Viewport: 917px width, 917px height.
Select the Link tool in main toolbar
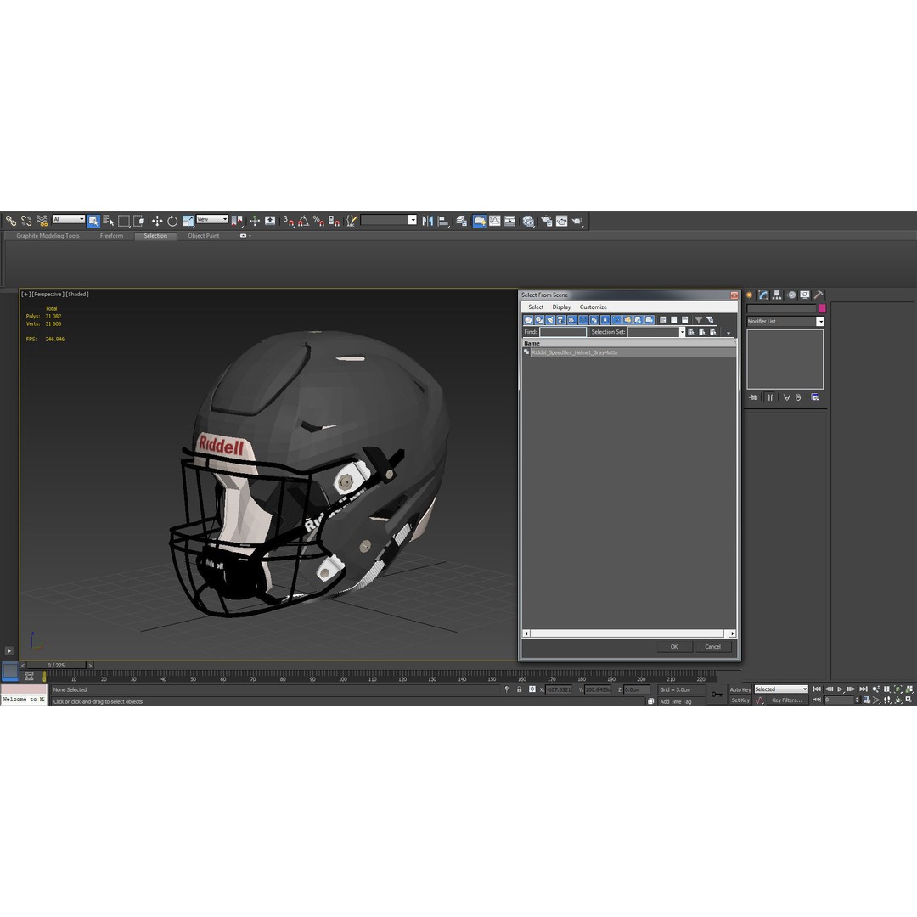coord(11,221)
